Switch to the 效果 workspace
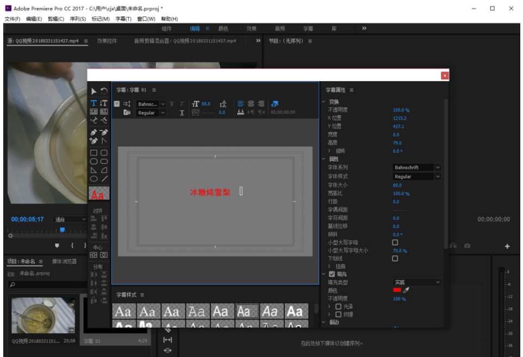The width and height of the screenshot is (523, 357). pyautogui.click(x=251, y=29)
